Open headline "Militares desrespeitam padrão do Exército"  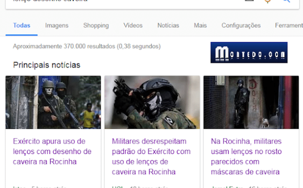(x=151, y=156)
